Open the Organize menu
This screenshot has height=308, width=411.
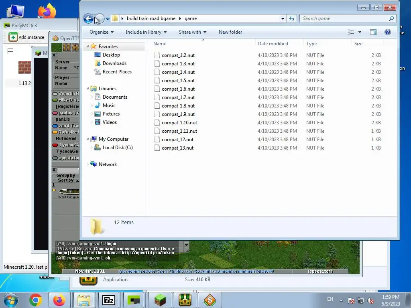click(x=102, y=32)
